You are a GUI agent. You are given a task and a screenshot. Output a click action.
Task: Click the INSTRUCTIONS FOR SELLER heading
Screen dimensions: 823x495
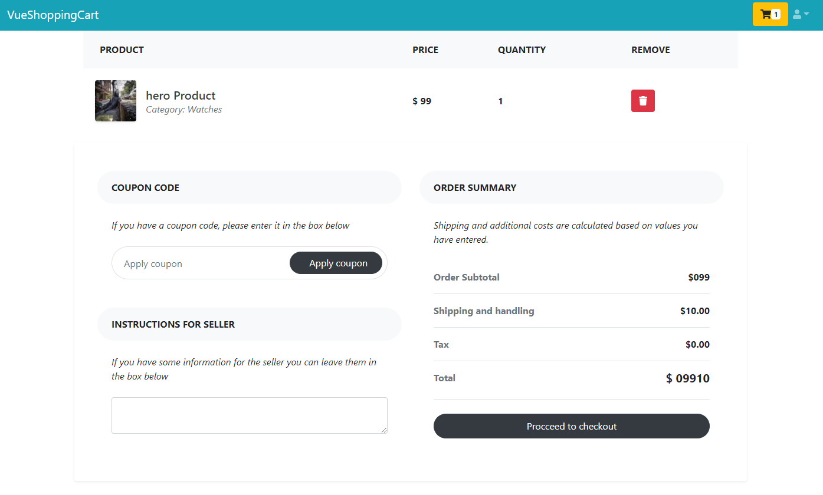pos(173,324)
